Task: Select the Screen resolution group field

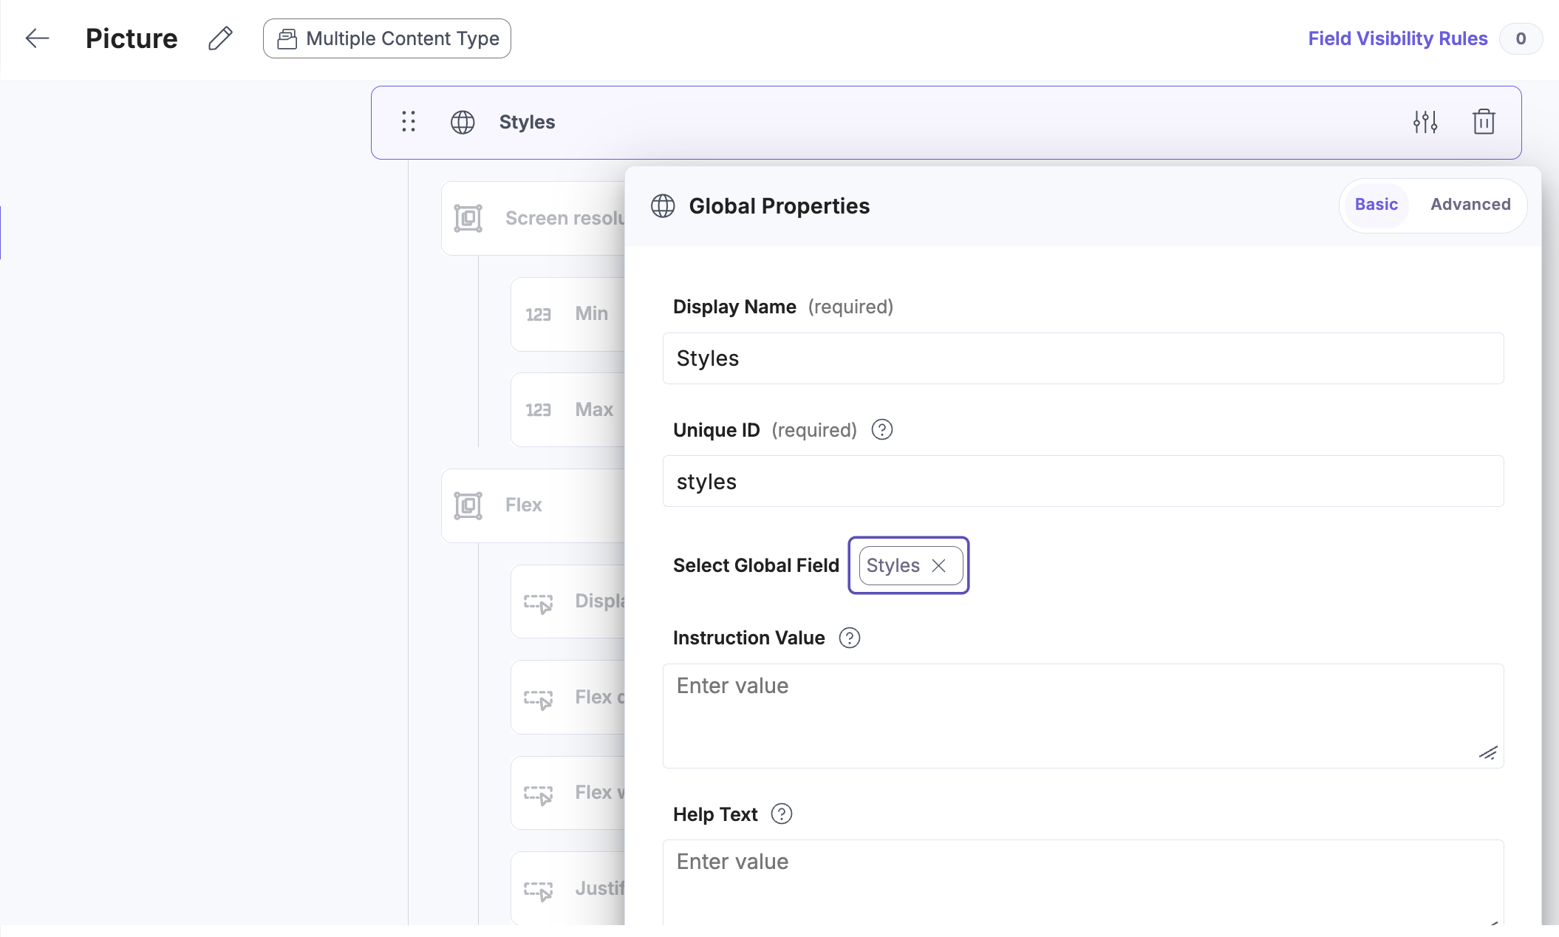Action: tap(533, 219)
